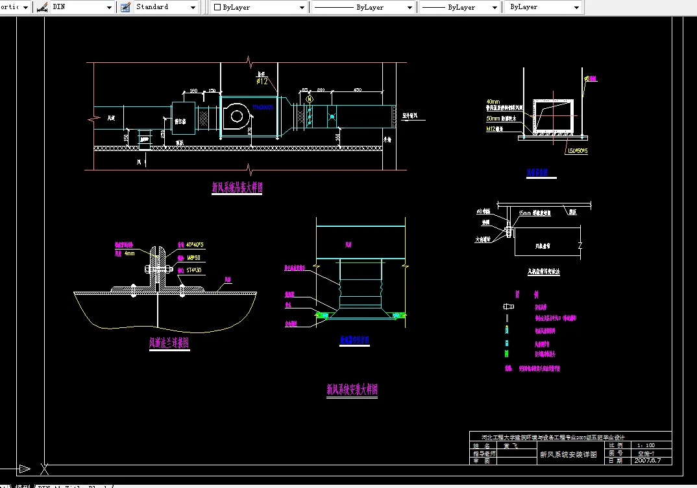Select the 40*40*5 flange label
The width and height of the screenshot is (697, 488).
pyautogui.click(x=195, y=245)
